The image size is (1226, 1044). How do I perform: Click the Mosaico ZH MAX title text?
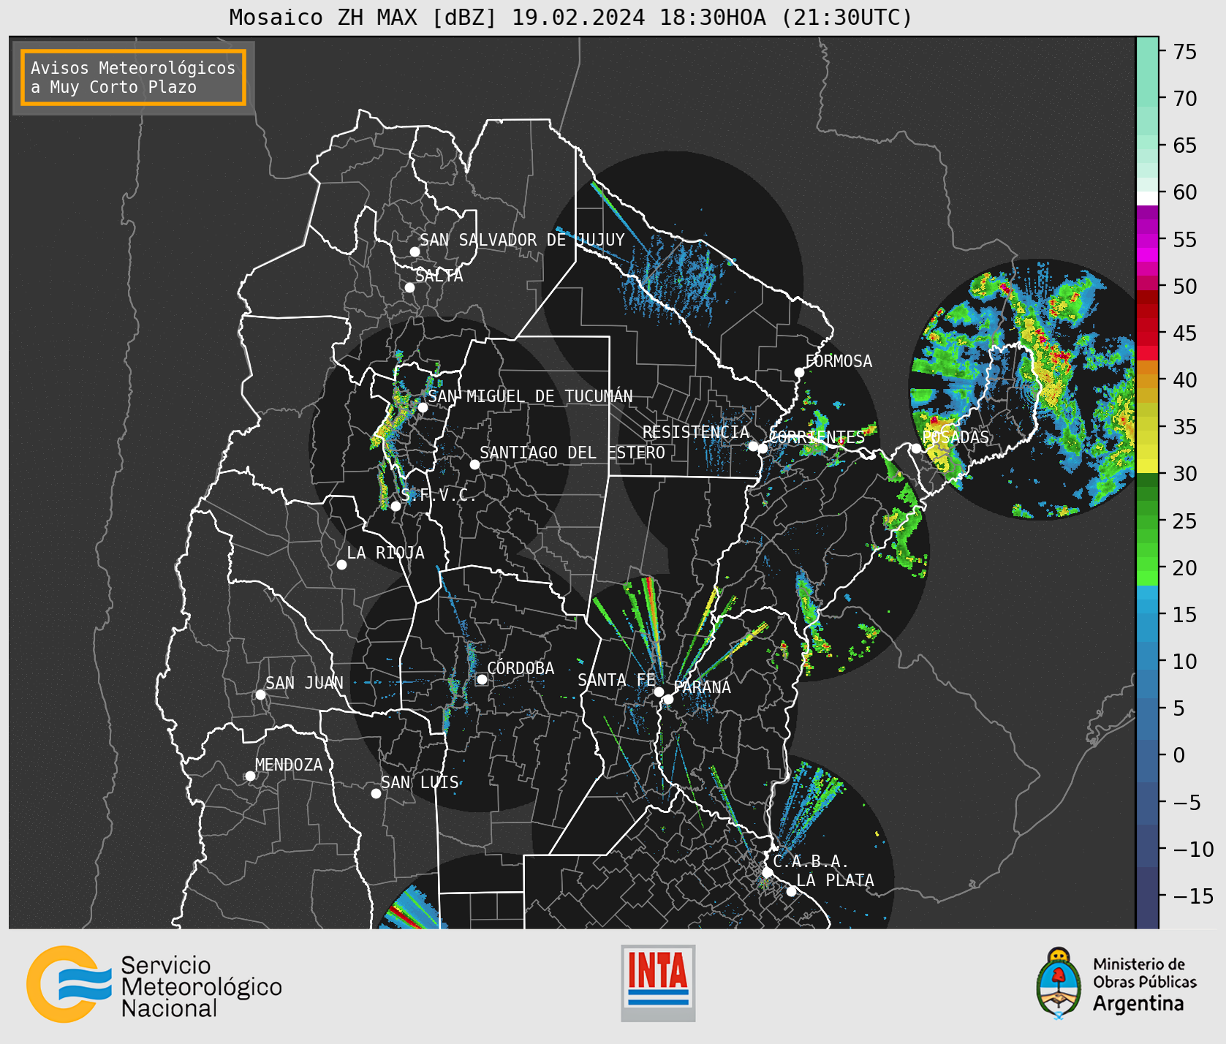[570, 17]
